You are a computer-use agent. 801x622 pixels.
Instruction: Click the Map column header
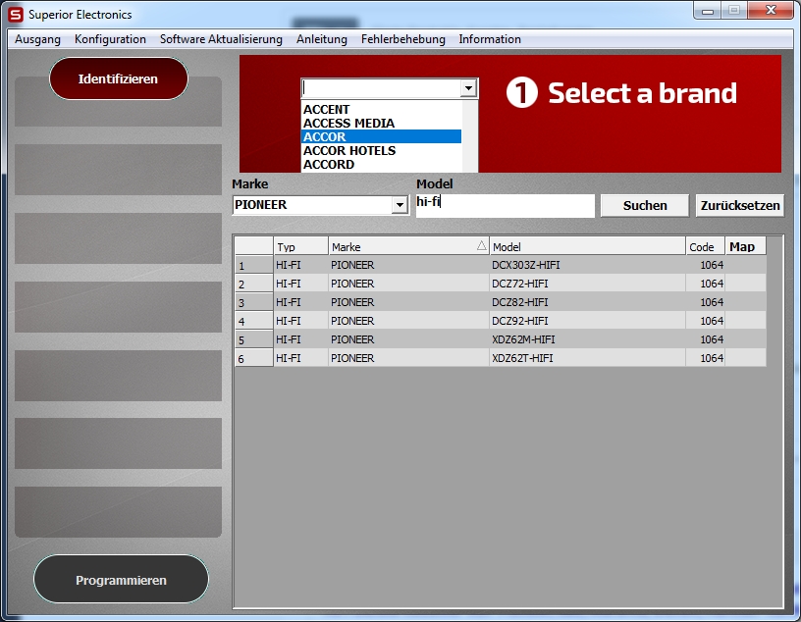742,247
